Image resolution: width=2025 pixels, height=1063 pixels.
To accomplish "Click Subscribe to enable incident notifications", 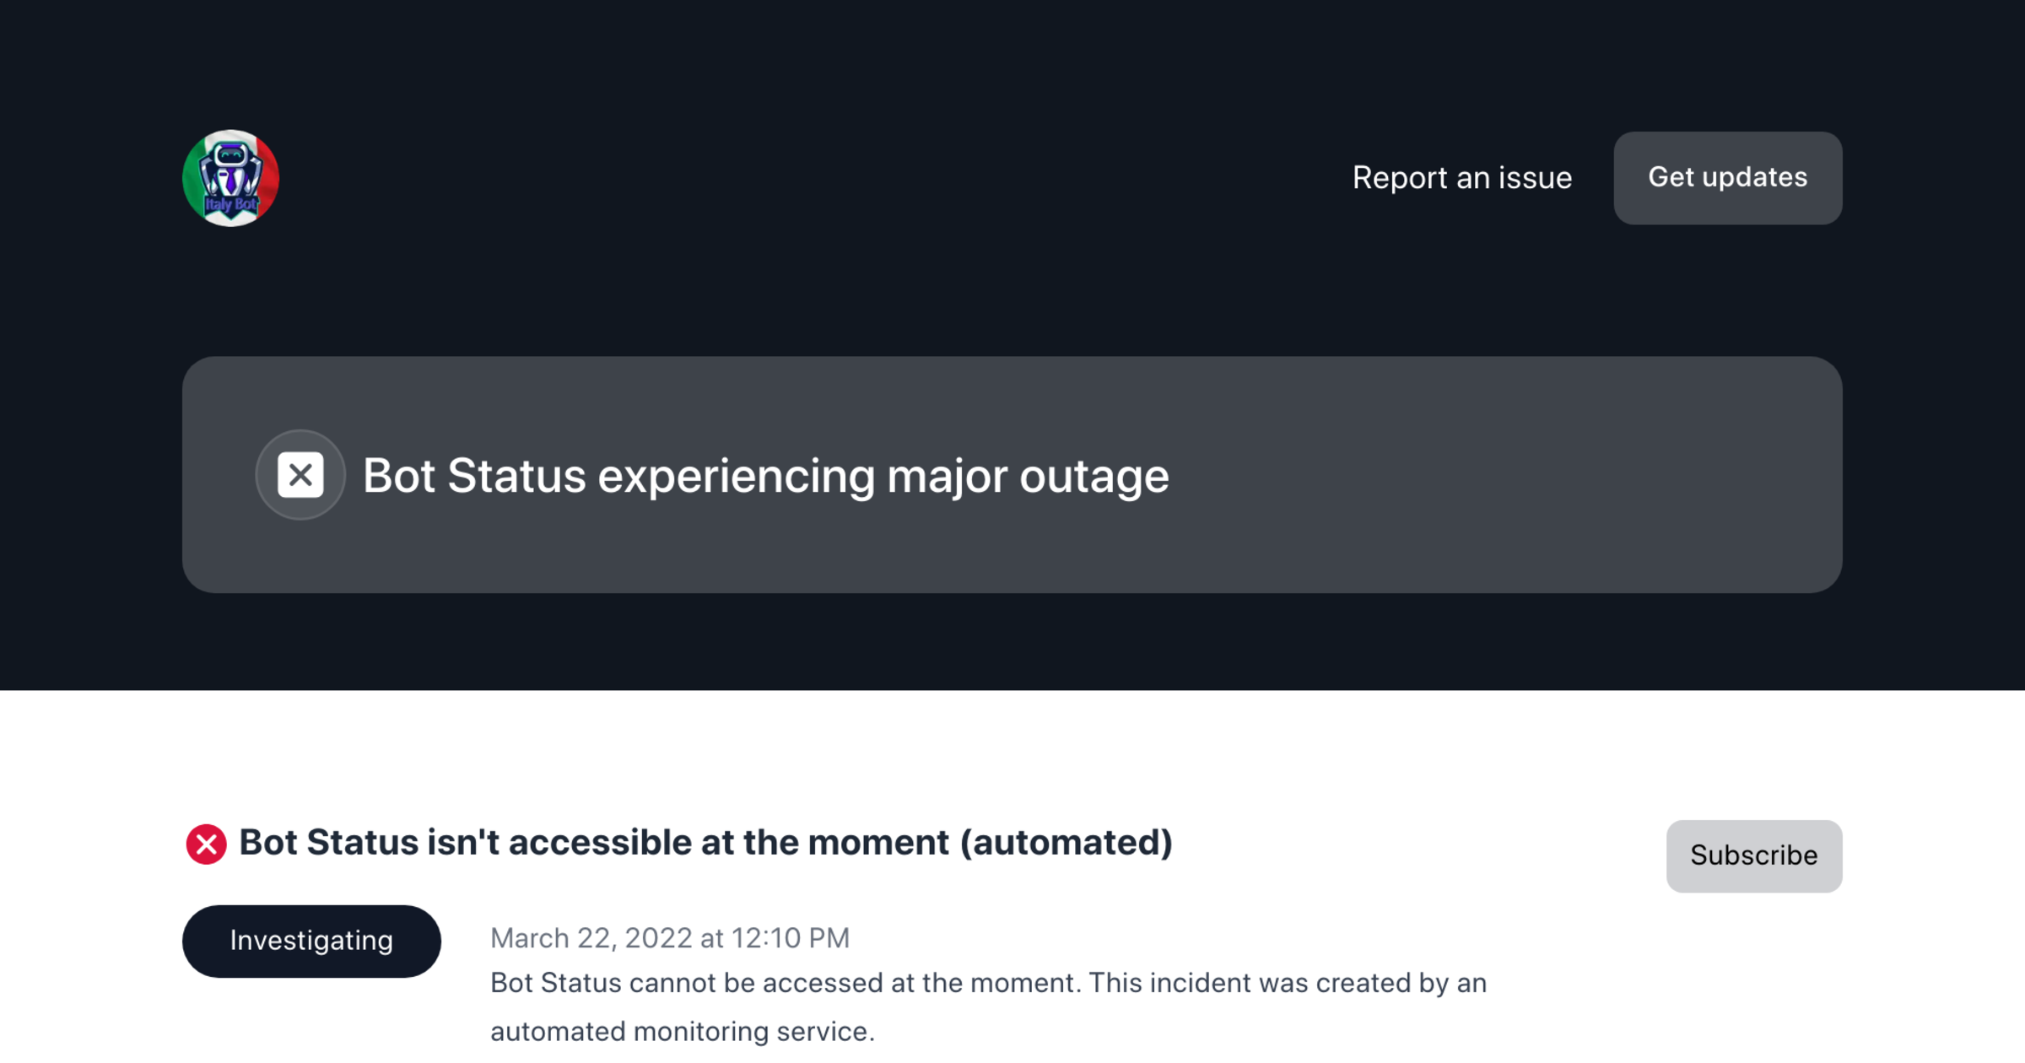I will pyautogui.click(x=1753, y=855).
